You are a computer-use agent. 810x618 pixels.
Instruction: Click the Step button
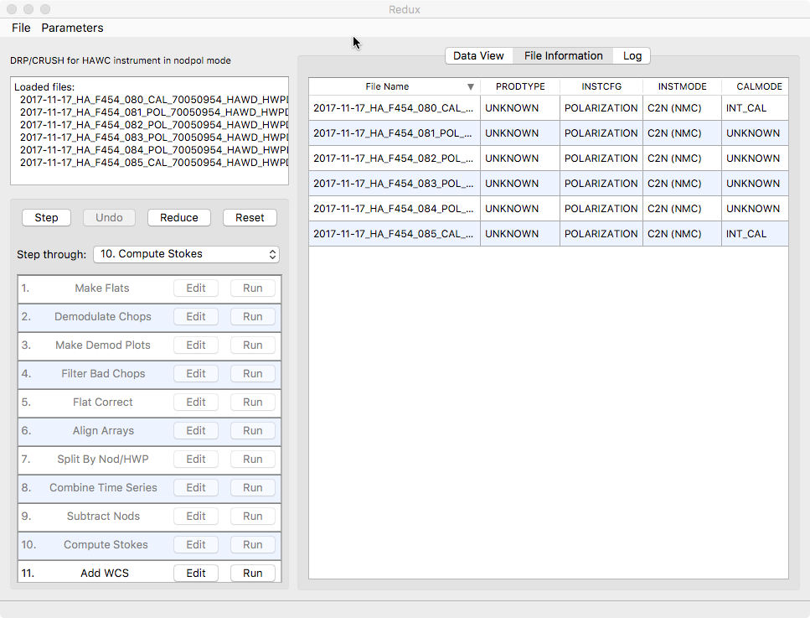point(47,218)
